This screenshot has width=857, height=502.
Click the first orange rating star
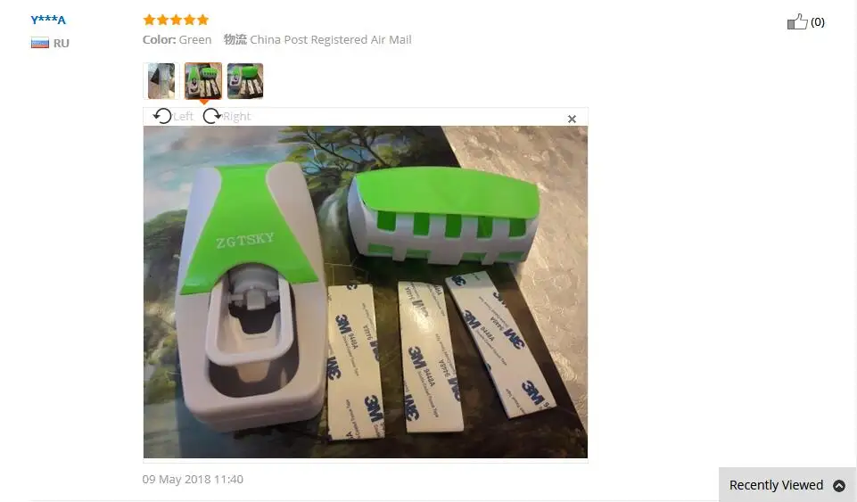(149, 21)
